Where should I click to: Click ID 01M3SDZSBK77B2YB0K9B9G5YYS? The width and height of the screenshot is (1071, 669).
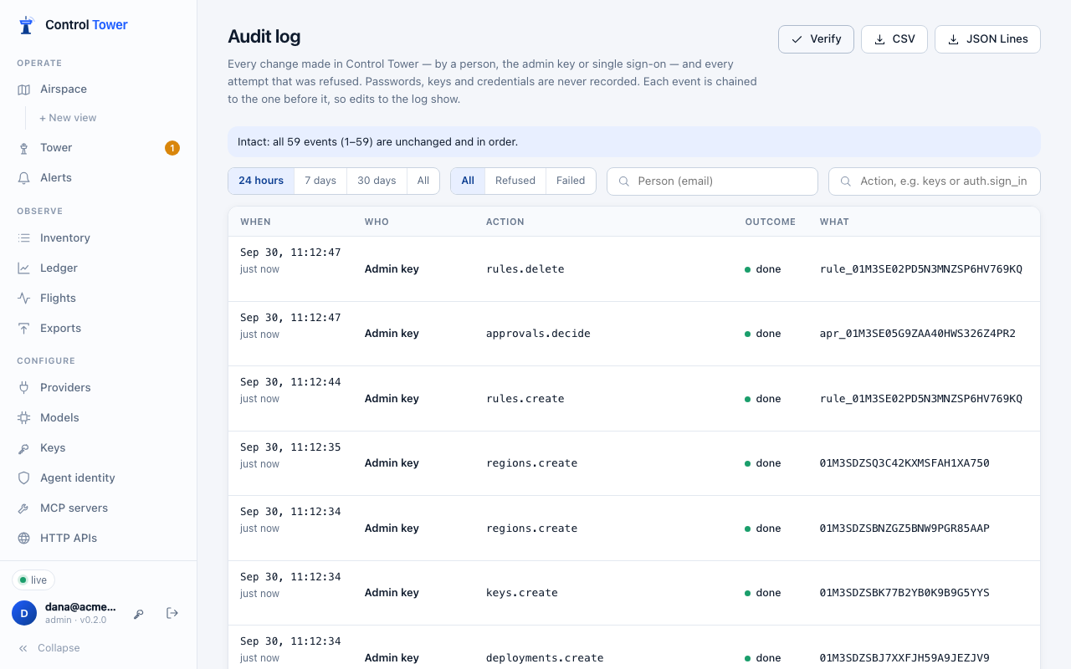(x=904, y=593)
